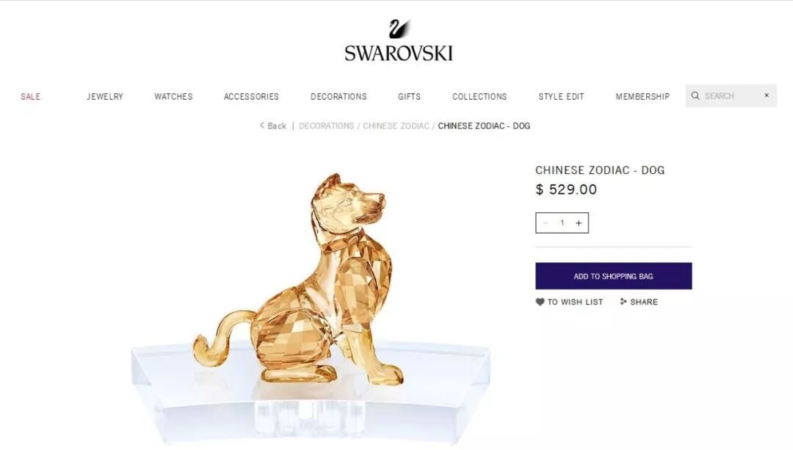Image resolution: width=793 pixels, height=450 pixels.
Task: Go back using the Back chevron
Action: [262, 126]
